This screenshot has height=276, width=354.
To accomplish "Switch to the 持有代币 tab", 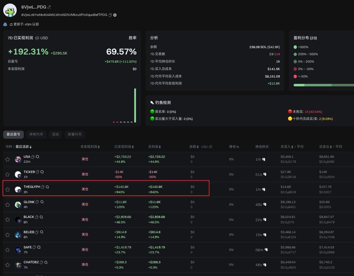I will pos(36,134).
